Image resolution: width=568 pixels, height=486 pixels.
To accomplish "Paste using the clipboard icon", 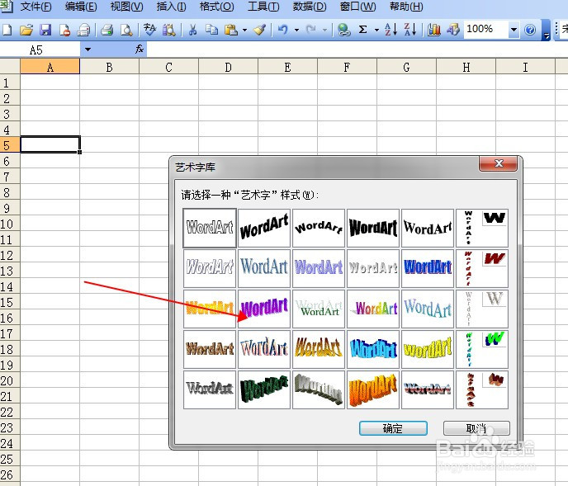I will [x=231, y=30].
